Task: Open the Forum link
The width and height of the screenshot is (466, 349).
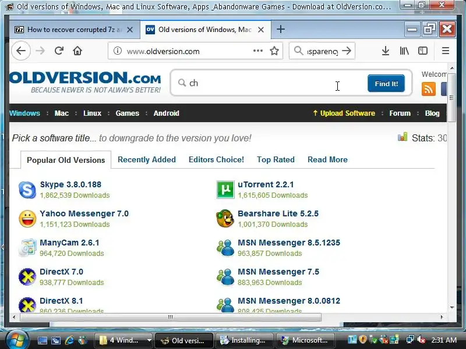Action: coord(400,113)
